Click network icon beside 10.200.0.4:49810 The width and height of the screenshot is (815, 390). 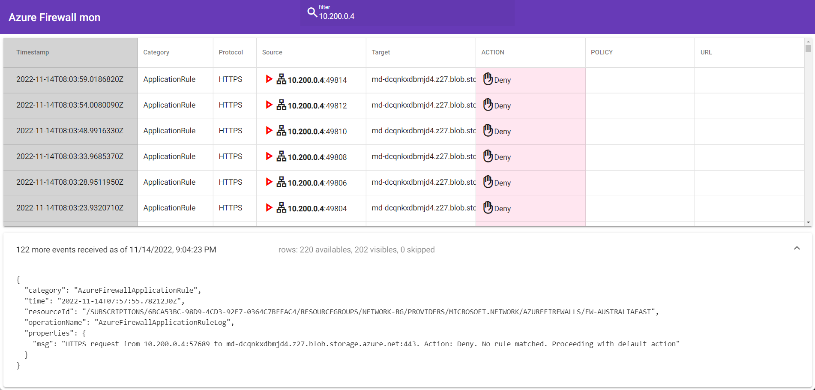click(x=281, y=130)
